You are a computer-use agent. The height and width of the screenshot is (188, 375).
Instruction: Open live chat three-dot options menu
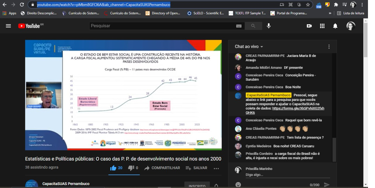pyautogui.click(x=329, y=47)
